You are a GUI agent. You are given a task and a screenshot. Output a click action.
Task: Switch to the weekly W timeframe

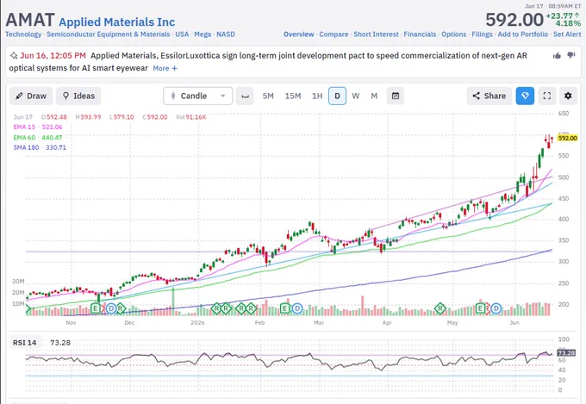coord(356,96)
